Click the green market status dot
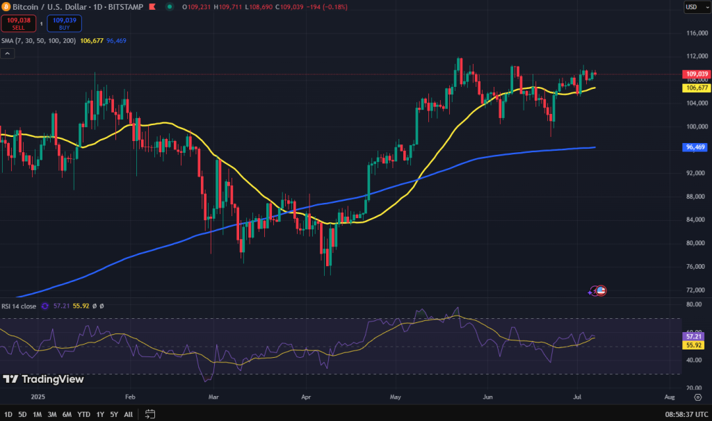 tap(170, 7)
